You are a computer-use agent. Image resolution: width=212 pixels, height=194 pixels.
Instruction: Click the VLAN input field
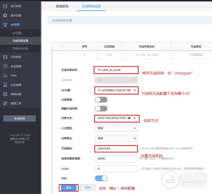116,169
